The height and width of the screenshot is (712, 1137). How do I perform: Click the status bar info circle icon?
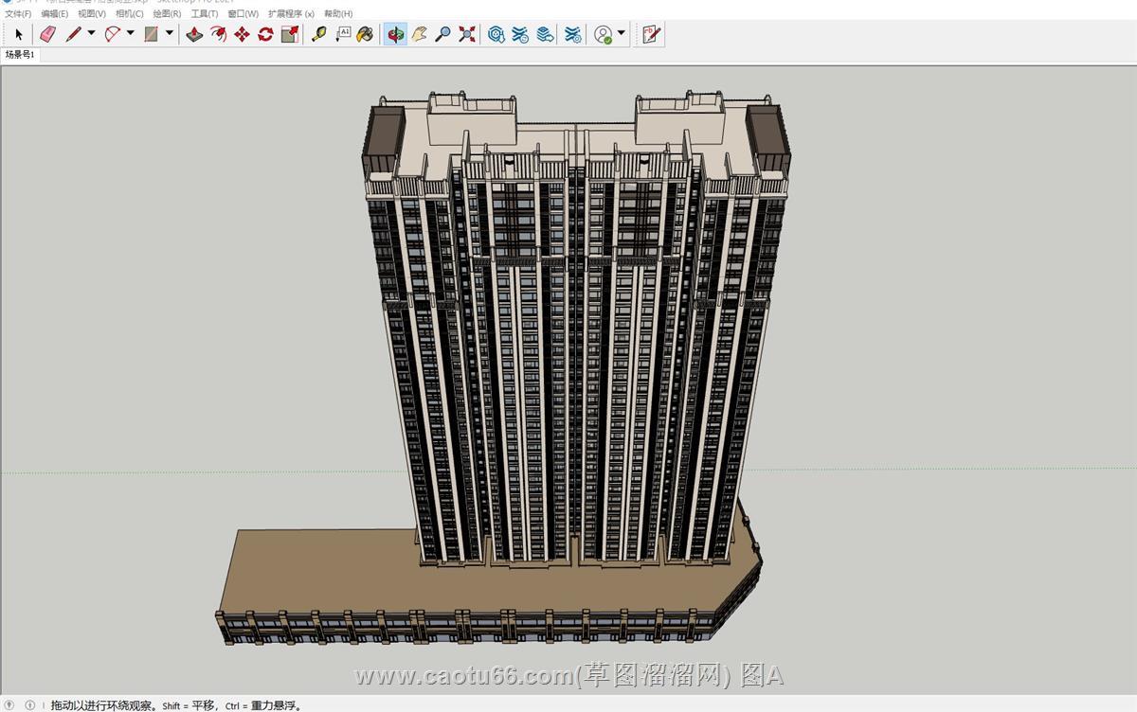pos(29,705)
